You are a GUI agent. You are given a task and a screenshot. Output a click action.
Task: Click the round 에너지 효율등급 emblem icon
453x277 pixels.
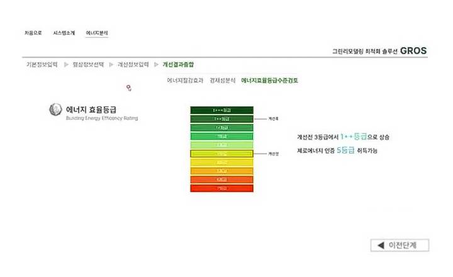coord(55,110)
